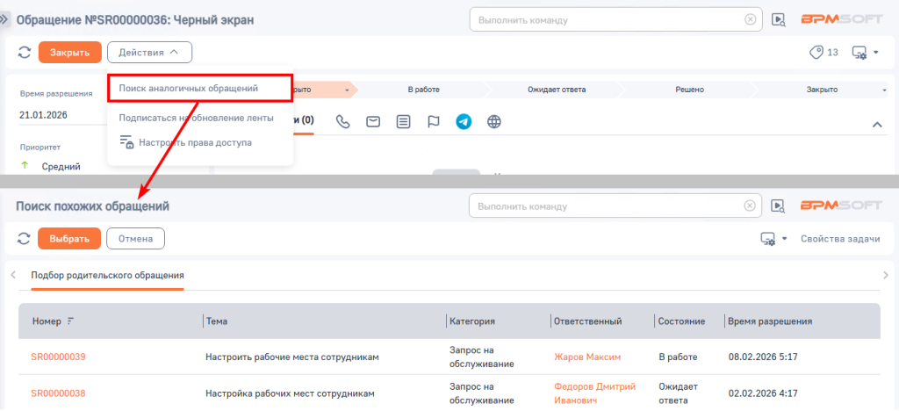Sort by Номер column sort icon
This screenshot has width=899, height=411.
(70, 321)
